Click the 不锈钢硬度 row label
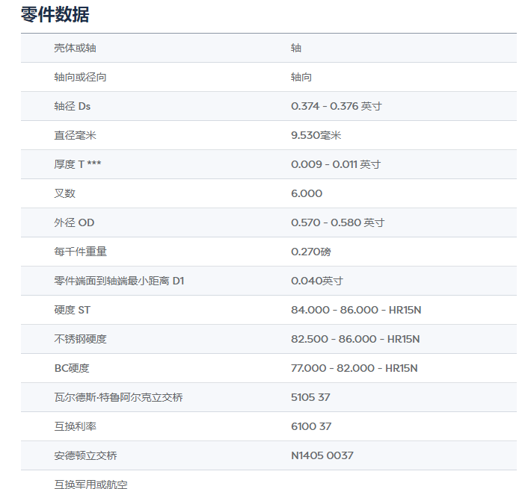 click(80, 339)
